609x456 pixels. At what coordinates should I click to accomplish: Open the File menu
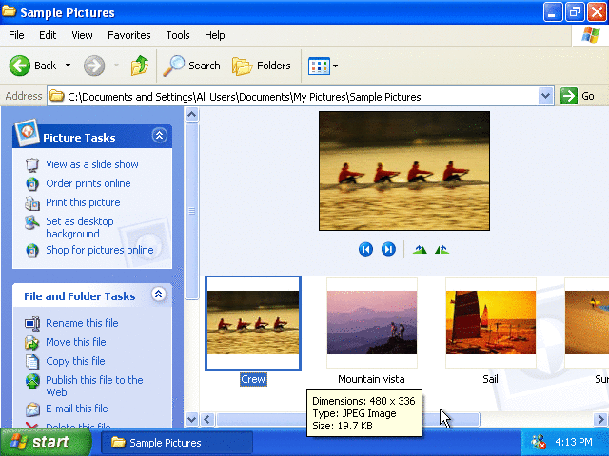click(16, 35)
